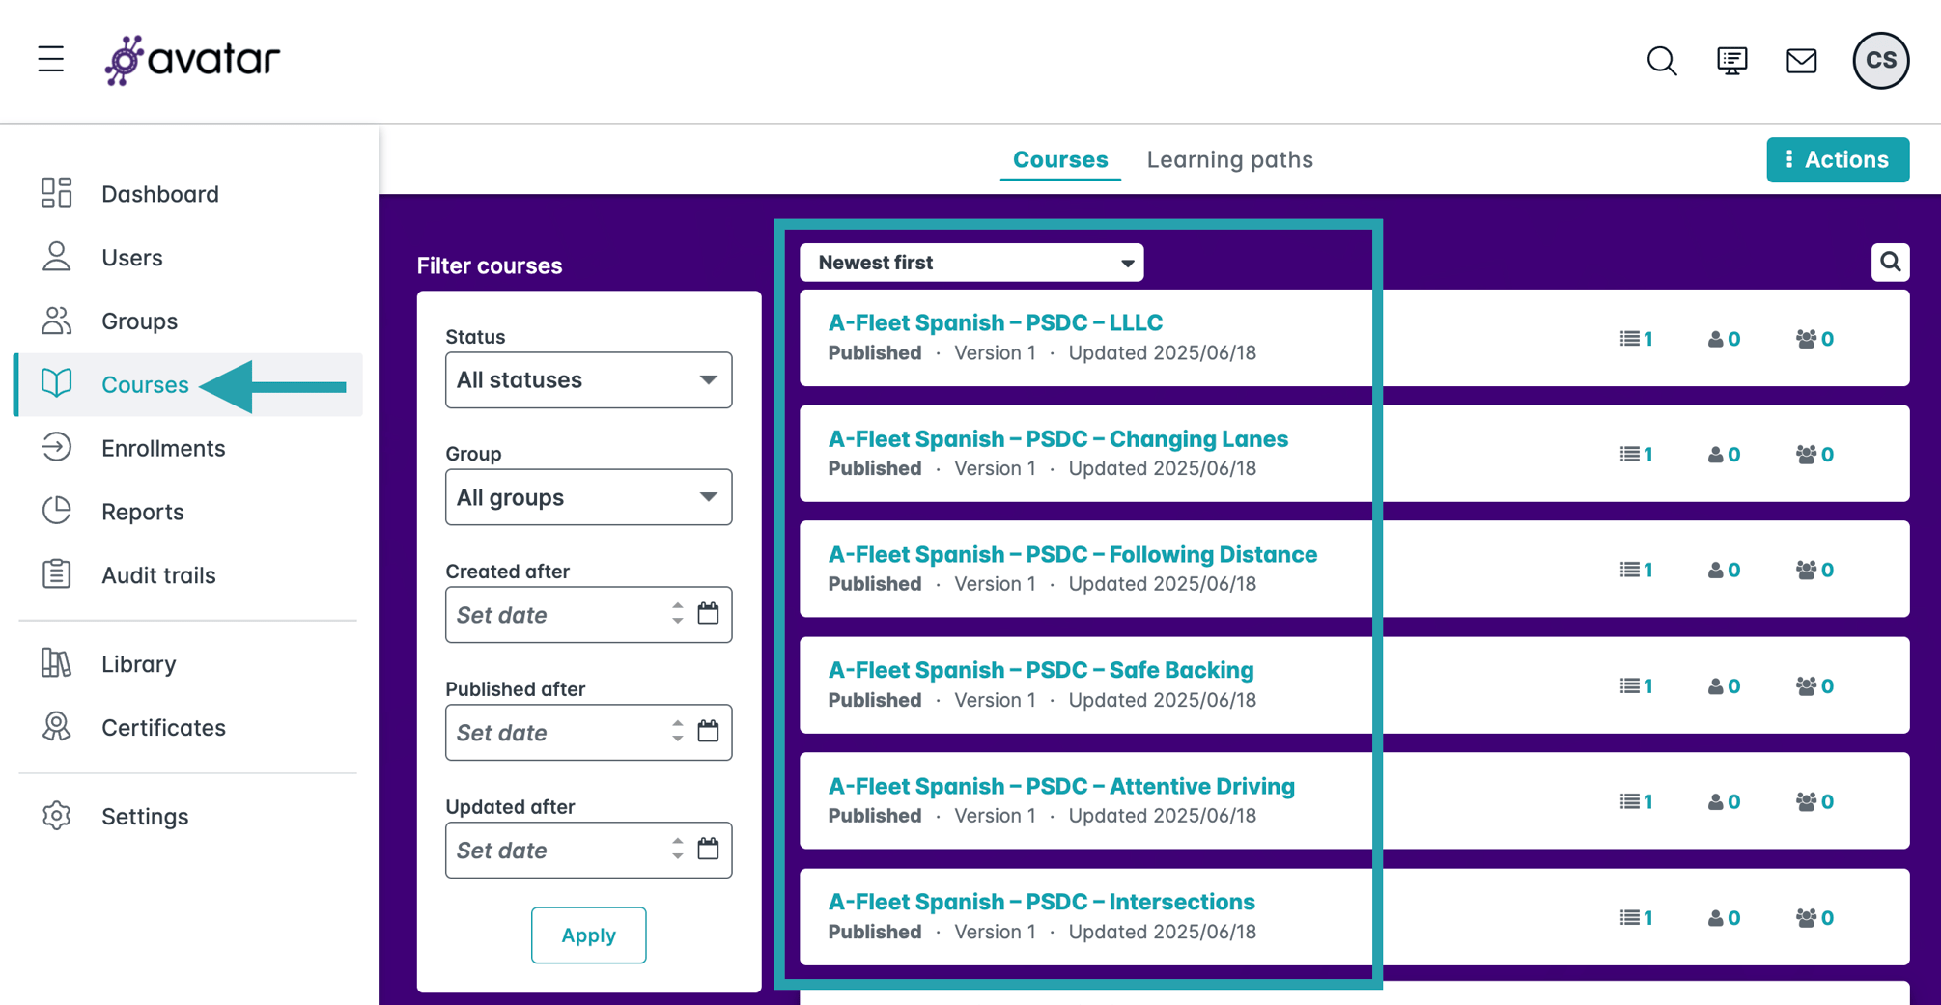Open the Newest first sort dropdown

pos(971,263)
